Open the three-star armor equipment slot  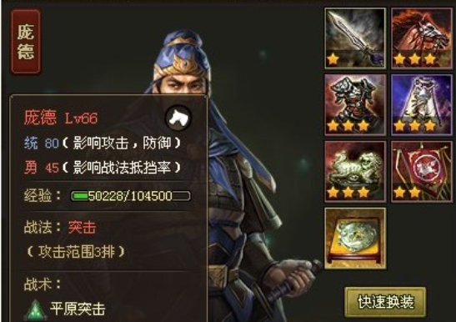[x=355, y=105]
